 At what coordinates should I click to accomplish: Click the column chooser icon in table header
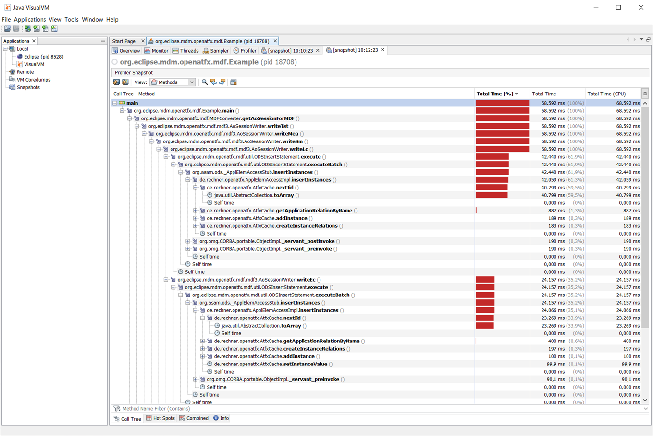coord(645,94)
